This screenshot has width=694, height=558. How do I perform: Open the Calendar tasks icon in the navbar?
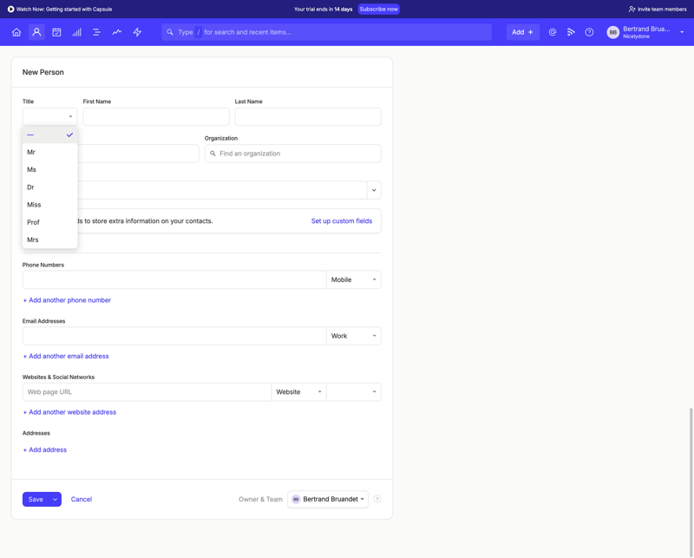(56, 32)
